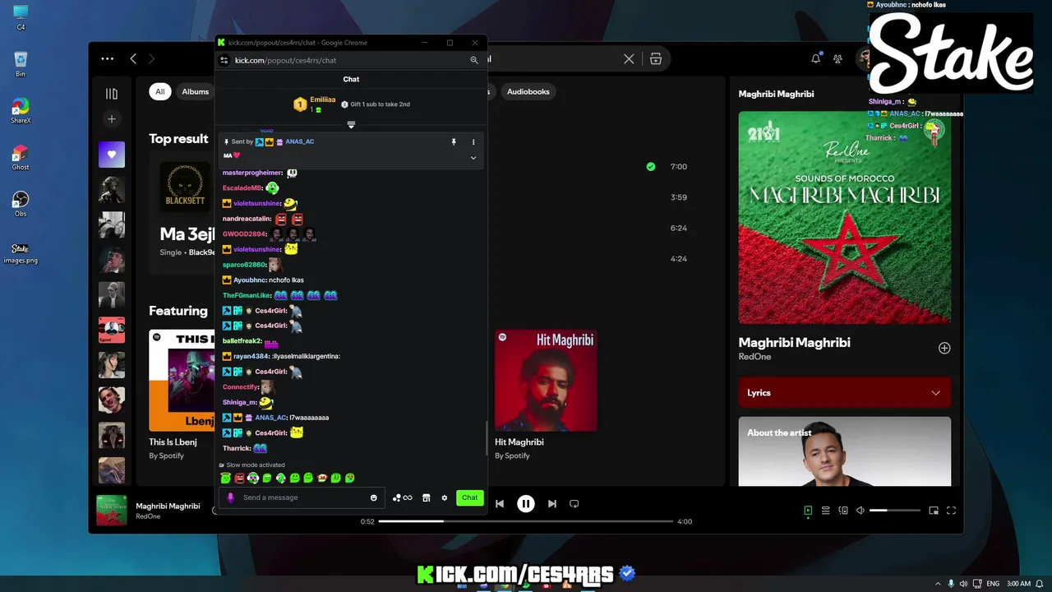Image resolution: width=1052 pixels, height=592 pixels.
Task: Open Recycle Bin desktop icon
Action: [21, 64]
